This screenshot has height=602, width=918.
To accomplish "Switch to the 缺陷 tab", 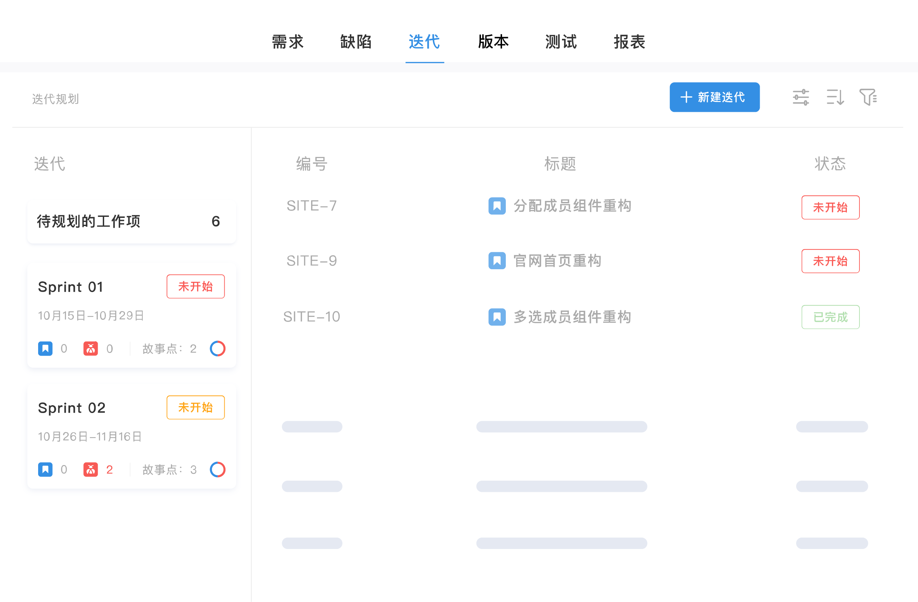I will click(356, 41).
